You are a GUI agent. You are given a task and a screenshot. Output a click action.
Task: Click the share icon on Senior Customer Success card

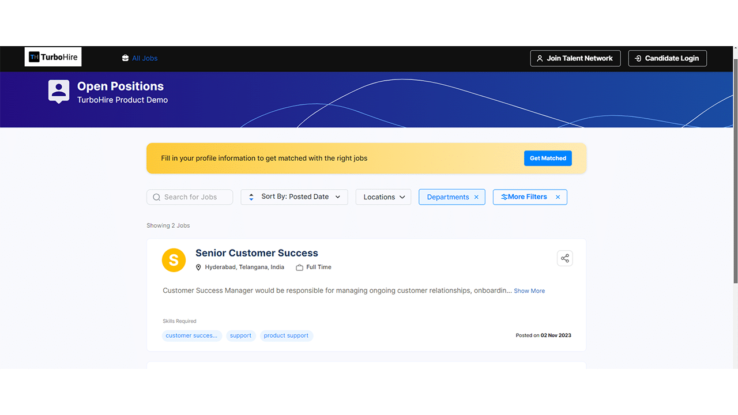(x=564, y=258)
